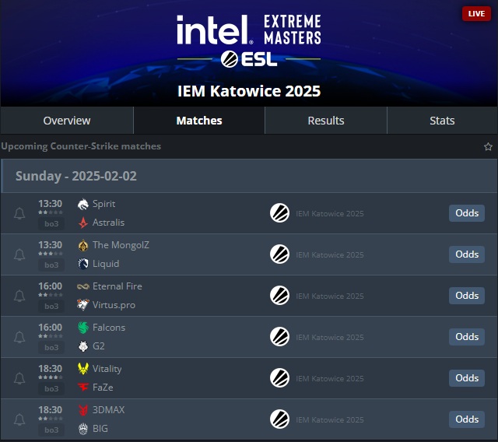The height and width of the screenshot is (442, 498).
Task: Open Eternal Fire team name link
Action: 117,286
